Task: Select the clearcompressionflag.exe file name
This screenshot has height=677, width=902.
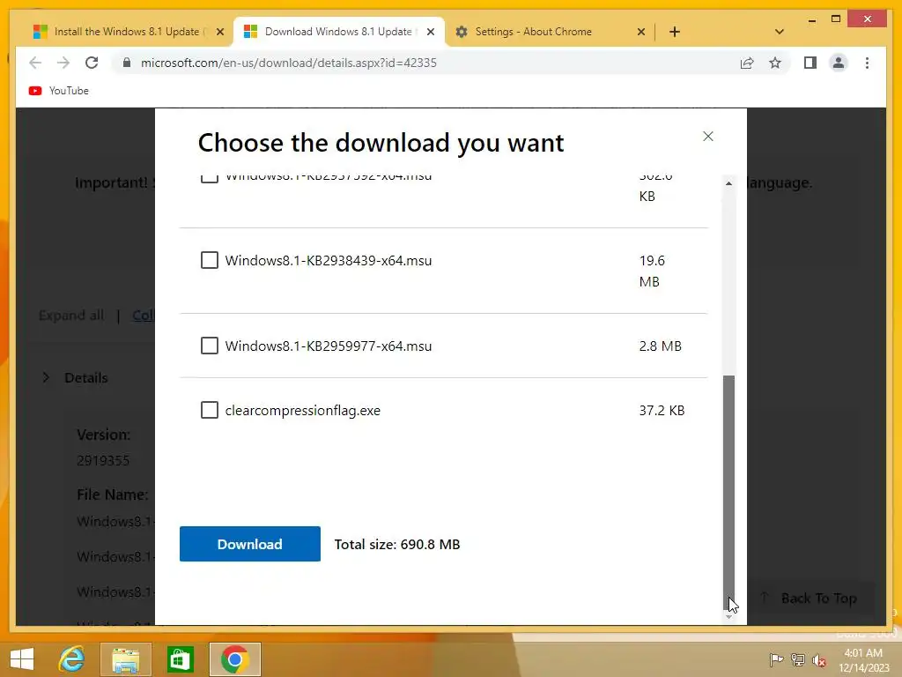Action: [x=303, y=411]
